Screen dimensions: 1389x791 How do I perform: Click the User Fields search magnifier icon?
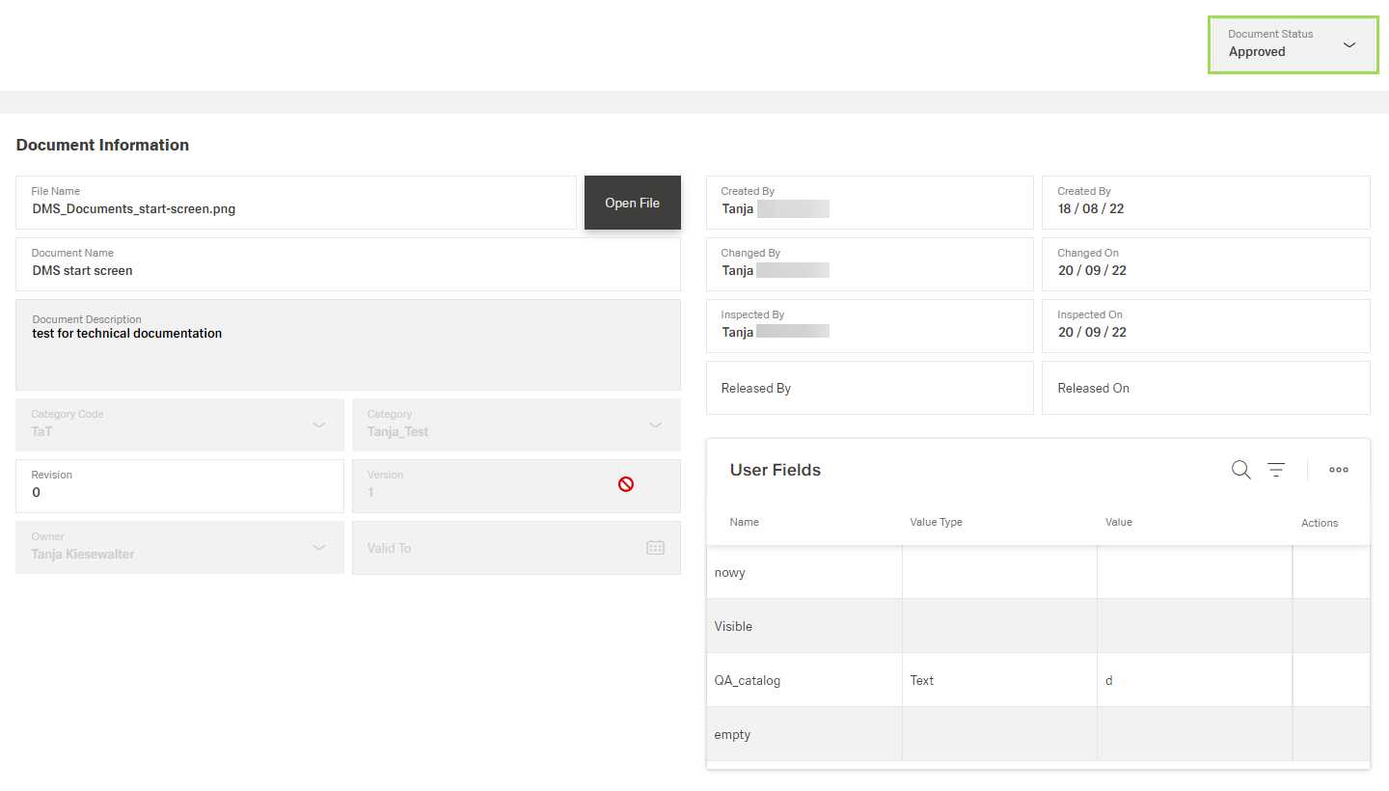(x=1240, y=470)
